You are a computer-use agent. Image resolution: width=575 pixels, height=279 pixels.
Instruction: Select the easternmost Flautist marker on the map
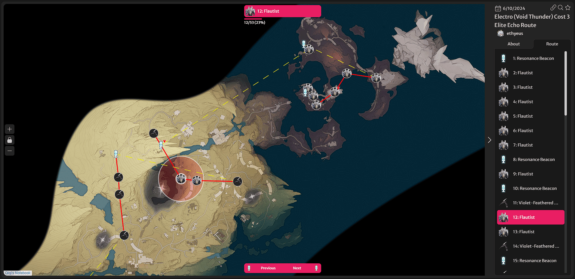click(376, 78)
